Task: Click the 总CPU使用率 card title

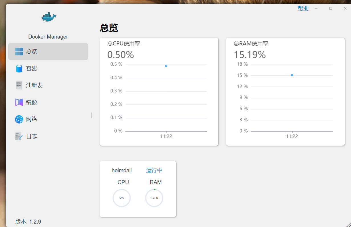Action: click(x=124, y=44)
